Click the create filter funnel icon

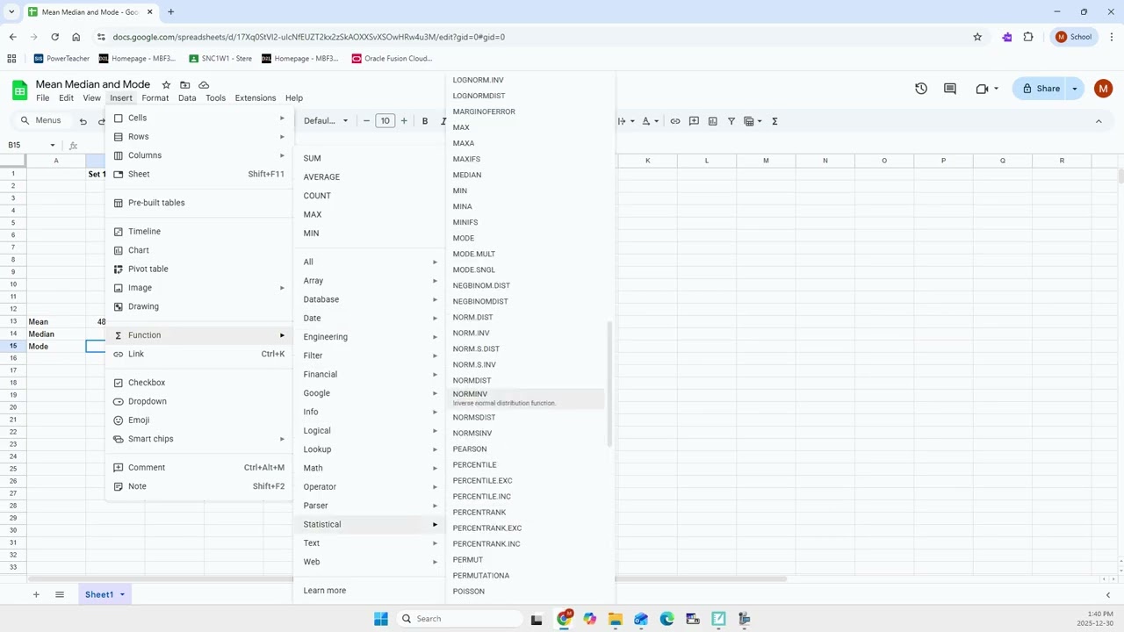(731, 121)
